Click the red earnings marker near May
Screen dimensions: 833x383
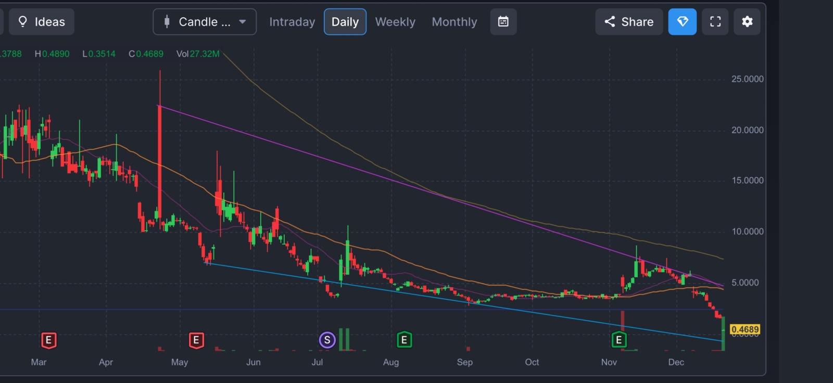[x=196, y=340]
